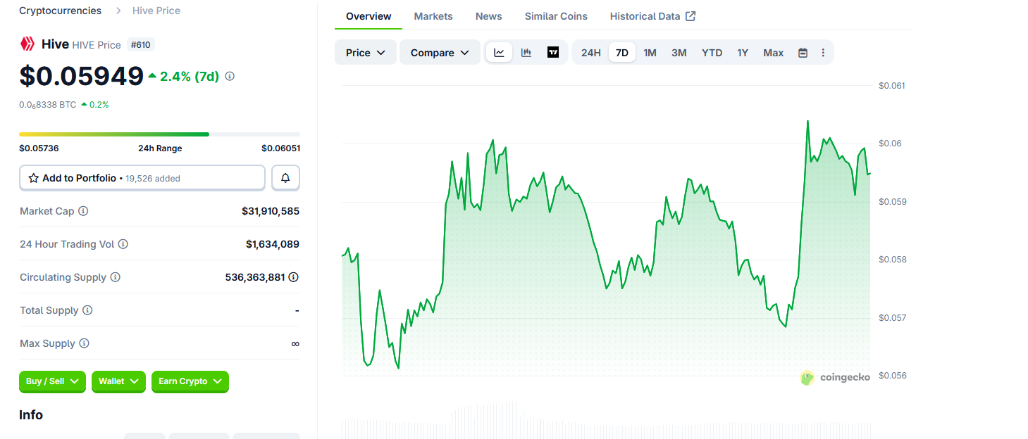The width and height of the screenshot is (1028, 439).
Task: Open the Compare dropdown
Action: pyautogui.click(x=440, y=53)
